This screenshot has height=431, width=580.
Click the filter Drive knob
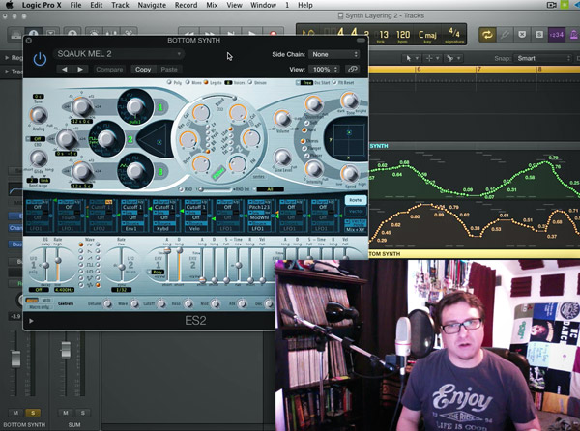[x=201, y=163]
